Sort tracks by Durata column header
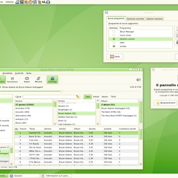Viewport: 178px width, 178px height. click(95, 129)
